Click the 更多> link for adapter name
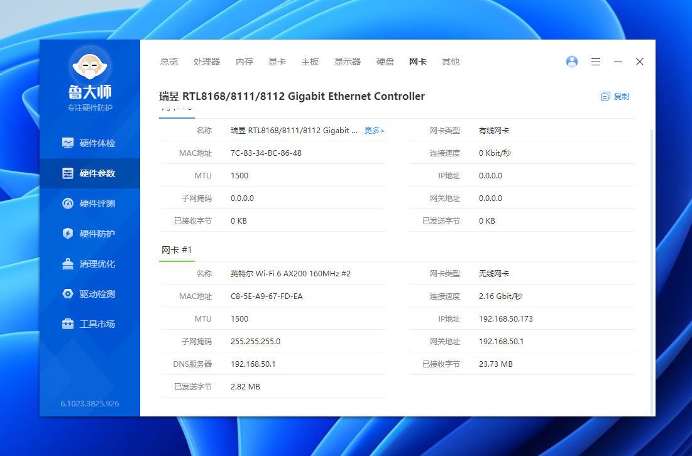The image size is (692, 456). [x=374, y=131]
